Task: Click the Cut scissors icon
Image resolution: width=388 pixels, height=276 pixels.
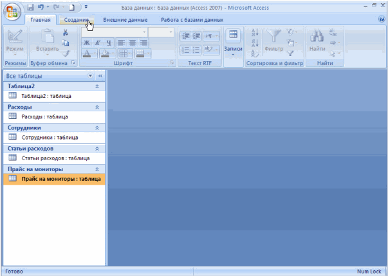Action: click(x=66, y=32)
